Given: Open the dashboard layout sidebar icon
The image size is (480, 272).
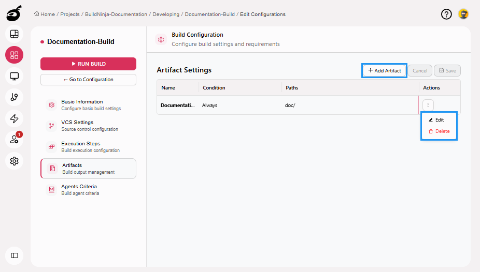Looking at the screenshot, I should coord(15,34).
